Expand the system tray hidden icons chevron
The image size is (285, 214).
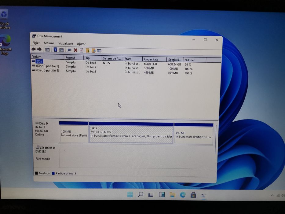[272, 195]
